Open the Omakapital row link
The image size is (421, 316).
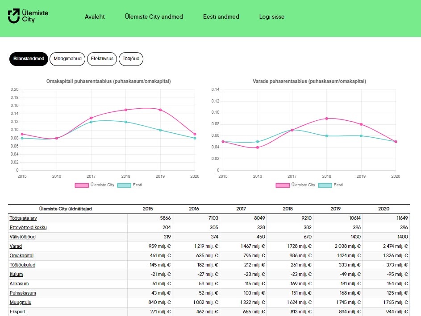[21, 255]
